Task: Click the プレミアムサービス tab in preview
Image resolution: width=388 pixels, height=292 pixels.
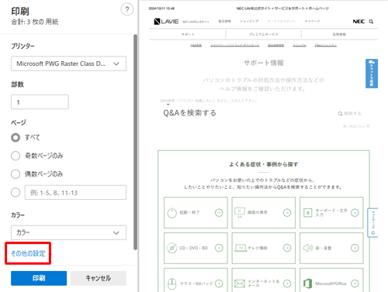Action: (263, 34)
